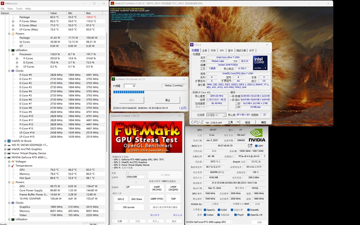Click the FurMark CPU Burner title icon
Image resolution: width=360 pixels, height=225 pixels.
[x=113, y=79]
